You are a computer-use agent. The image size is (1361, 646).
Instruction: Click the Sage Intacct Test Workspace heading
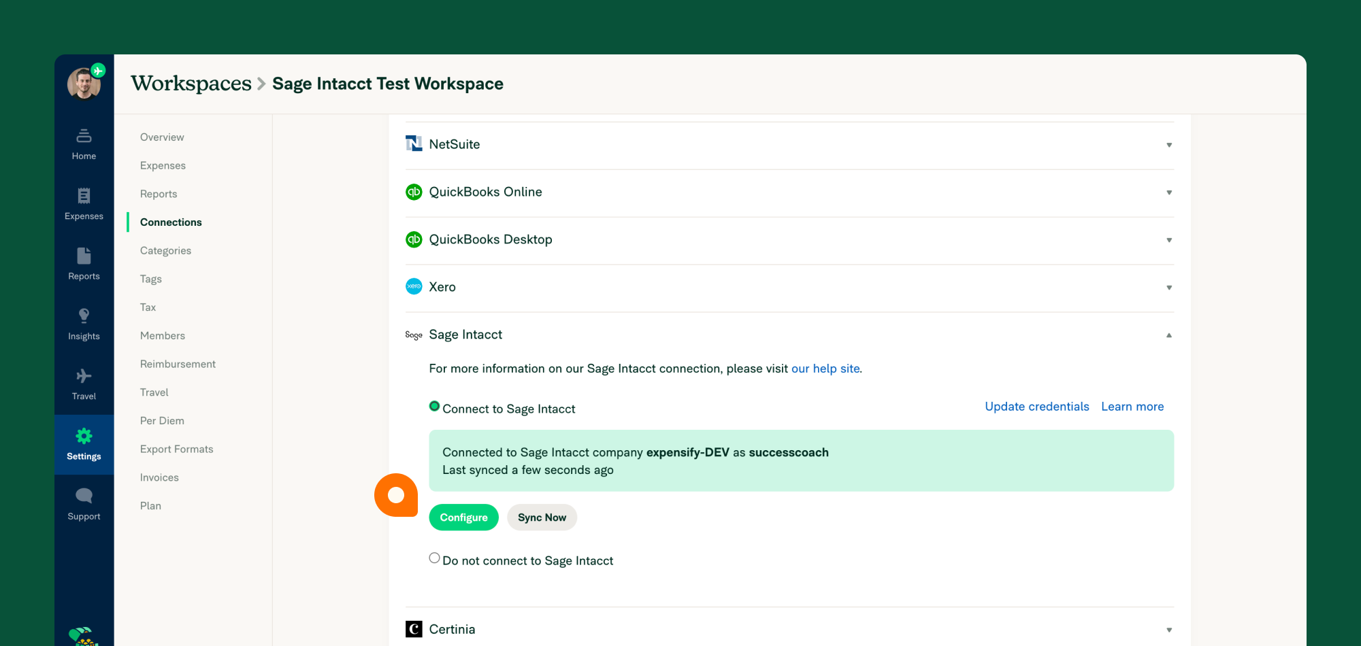pos(388,84)
